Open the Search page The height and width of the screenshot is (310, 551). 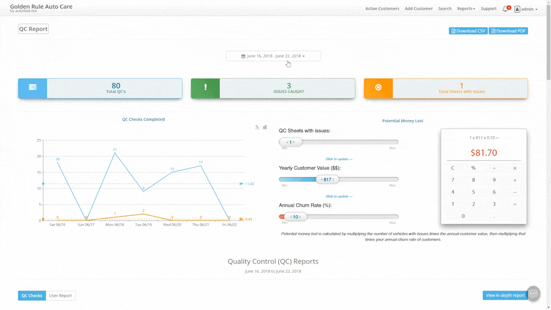[x=444, y=9]
